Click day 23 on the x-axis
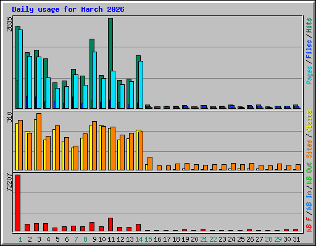This screenshot has width=316, height=246. pos(222,239)
